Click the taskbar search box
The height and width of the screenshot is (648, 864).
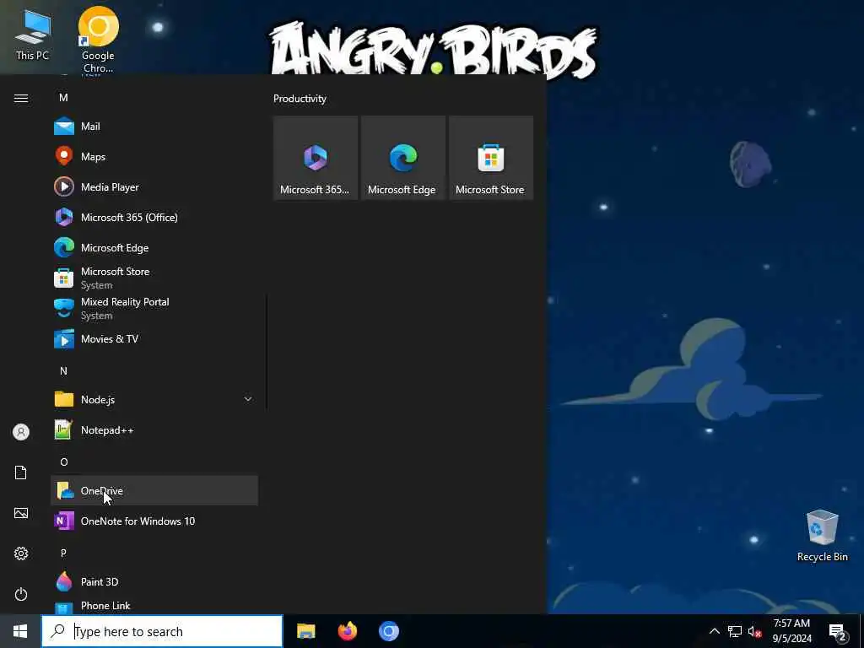tap(162, 631)
